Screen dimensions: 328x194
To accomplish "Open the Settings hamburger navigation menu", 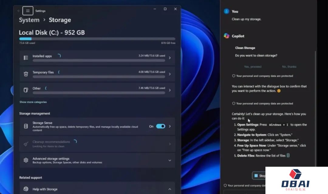I will tap(28, 11).
